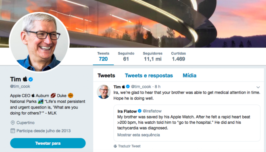Click the calendar icon beside Participa desde julho
This screenshot has height=152, width=266.
coord(12,131)
